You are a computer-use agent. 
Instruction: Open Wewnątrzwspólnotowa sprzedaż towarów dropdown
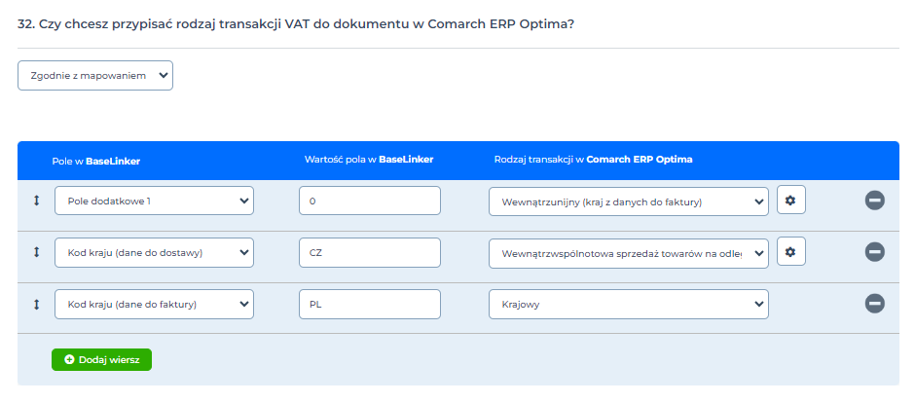tap(629, 253)
